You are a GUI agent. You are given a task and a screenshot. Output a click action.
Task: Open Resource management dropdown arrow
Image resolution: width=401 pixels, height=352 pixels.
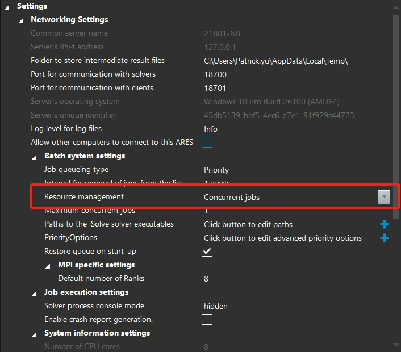385,197
